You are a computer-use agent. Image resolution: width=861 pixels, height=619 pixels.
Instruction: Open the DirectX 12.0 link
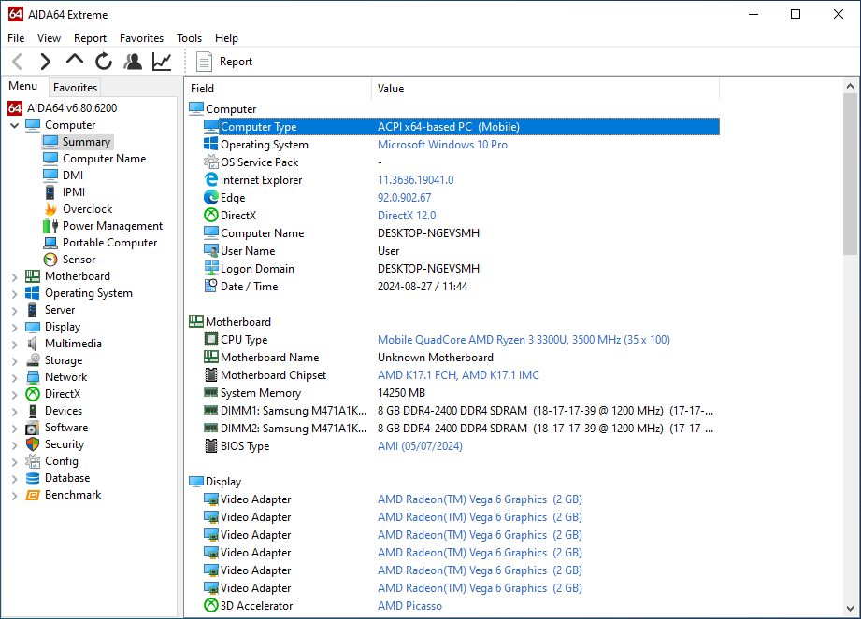[x=407, y=216]
